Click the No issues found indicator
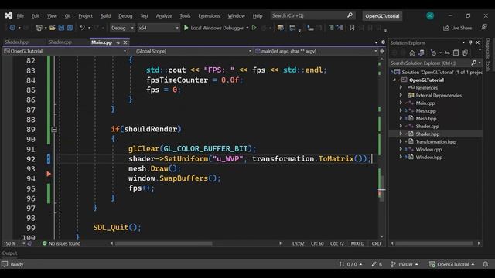 point(62,243)
